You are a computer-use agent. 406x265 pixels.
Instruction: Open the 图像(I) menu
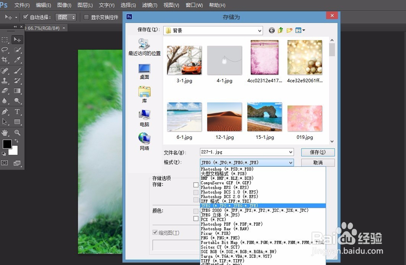(x=64, y=5)
